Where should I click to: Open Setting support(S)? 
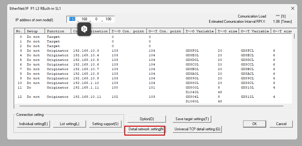105,124
